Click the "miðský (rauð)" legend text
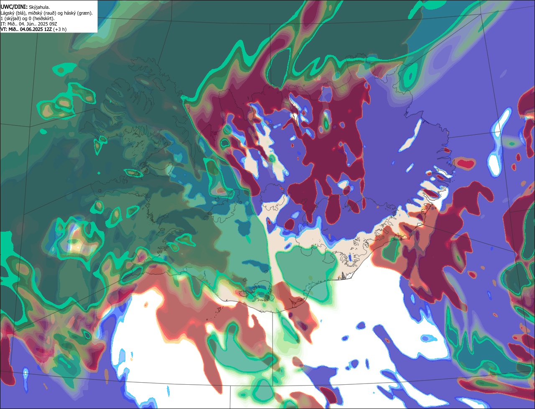The width and height of the screenshot is (535, 409). click(42, 13)
